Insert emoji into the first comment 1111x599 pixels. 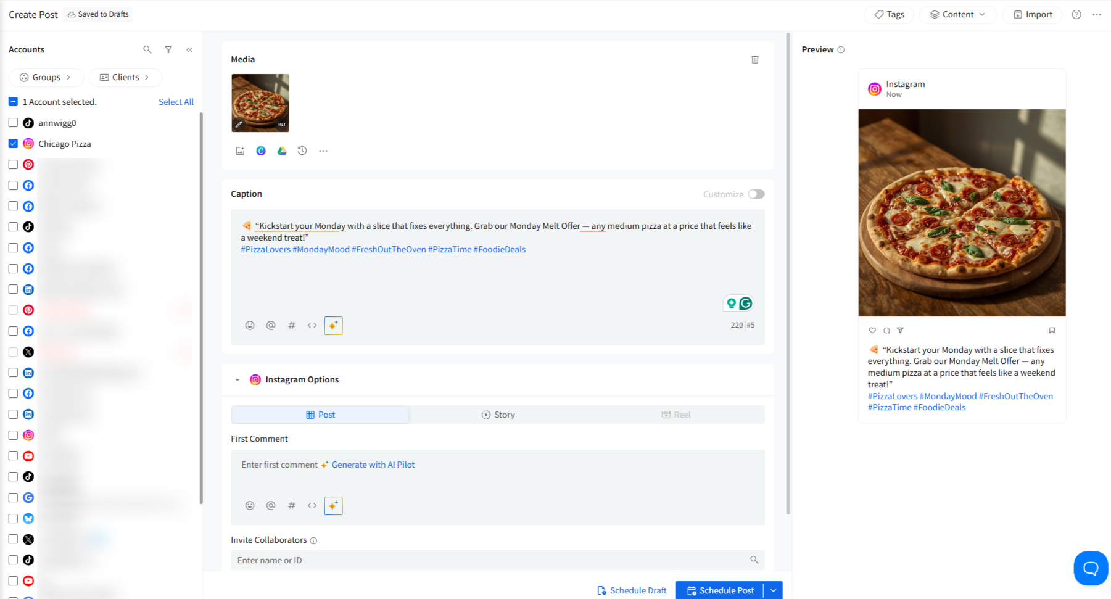(250, 505)
